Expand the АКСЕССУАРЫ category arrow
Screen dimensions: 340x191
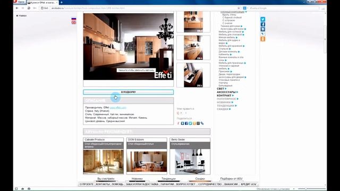point(237,92)
